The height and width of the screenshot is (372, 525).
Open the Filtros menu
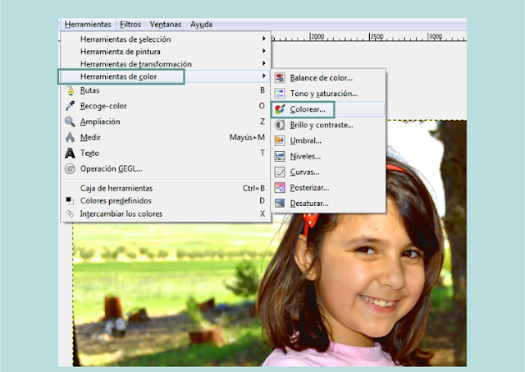(130, 25)
